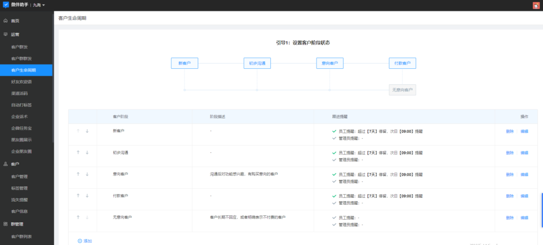Delete the 付款客户 stage row
543x245 pixels.
(510, 196)
